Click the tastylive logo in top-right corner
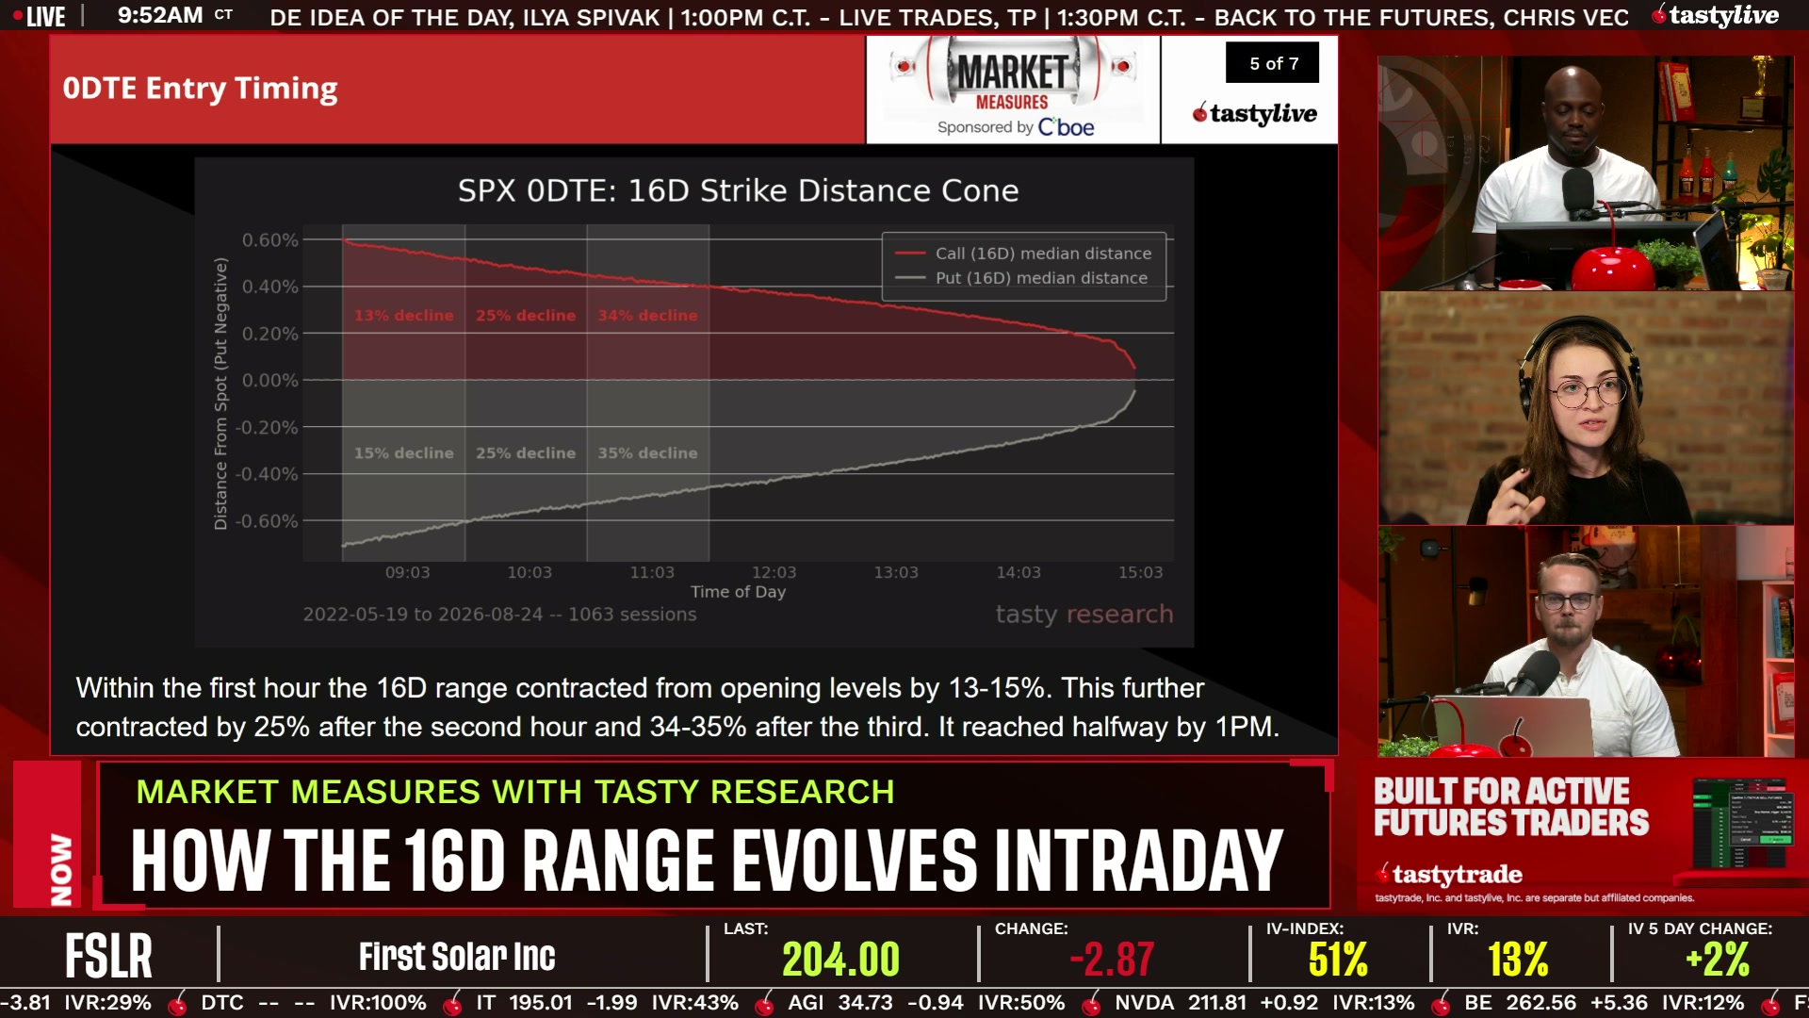Image resolution: width=1809 pixels, height=1018 pixels. 1717,16
